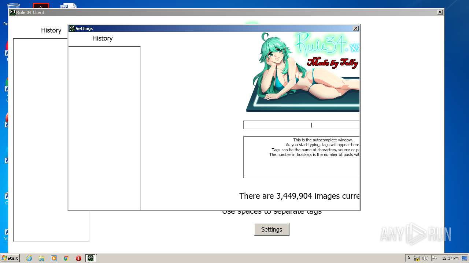
Task: Launch Internet Explorer from taskbar
Action: click(x=29, y=258)
